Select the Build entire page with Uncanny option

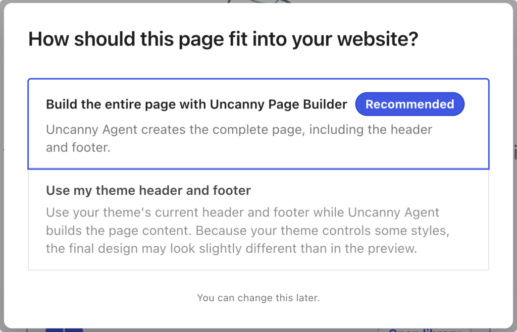tap(258, 124)
